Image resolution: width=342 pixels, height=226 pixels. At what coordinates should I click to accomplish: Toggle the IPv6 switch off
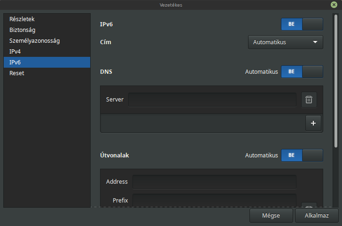[302, 24]
